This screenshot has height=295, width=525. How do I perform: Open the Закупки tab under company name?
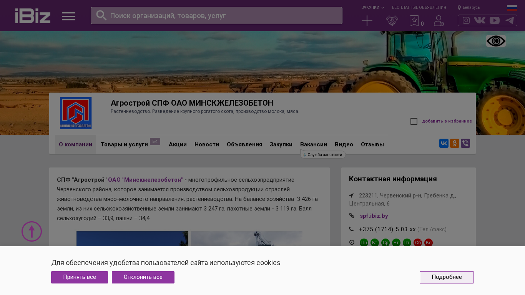coord(281,144)
